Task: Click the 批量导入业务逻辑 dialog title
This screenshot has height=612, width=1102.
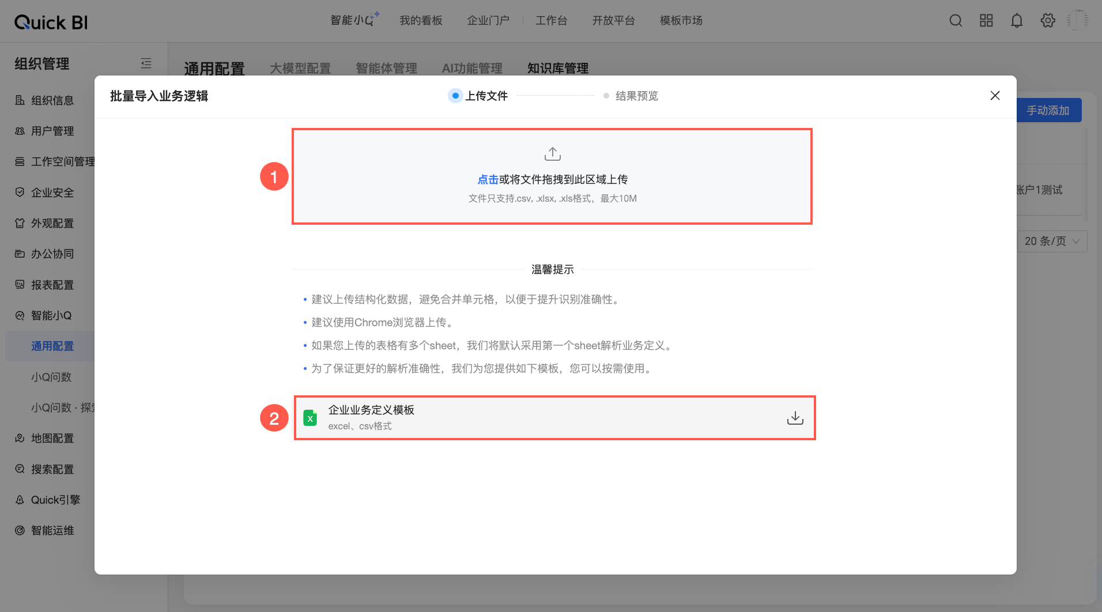Action: (x=159, y=96)
